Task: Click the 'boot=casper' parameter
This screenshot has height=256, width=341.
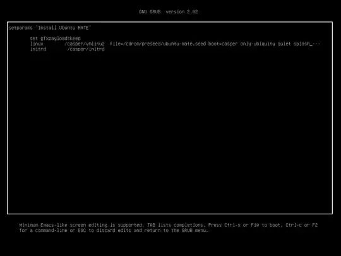Action: tap(223, 44)
